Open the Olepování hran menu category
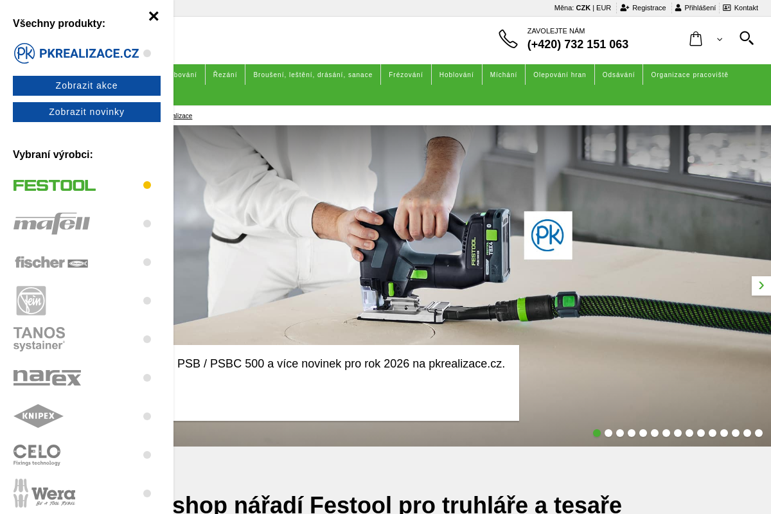 point(560,75)
